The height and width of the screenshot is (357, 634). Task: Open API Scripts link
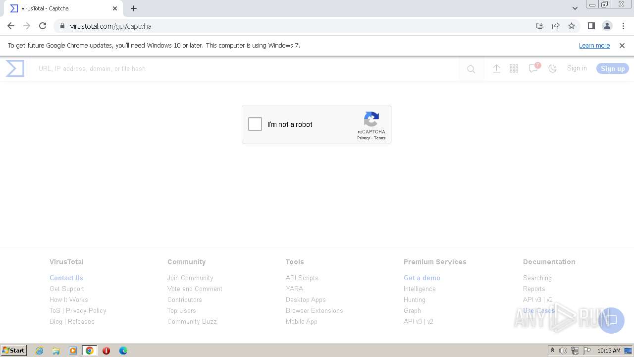[x=302, y=278]
